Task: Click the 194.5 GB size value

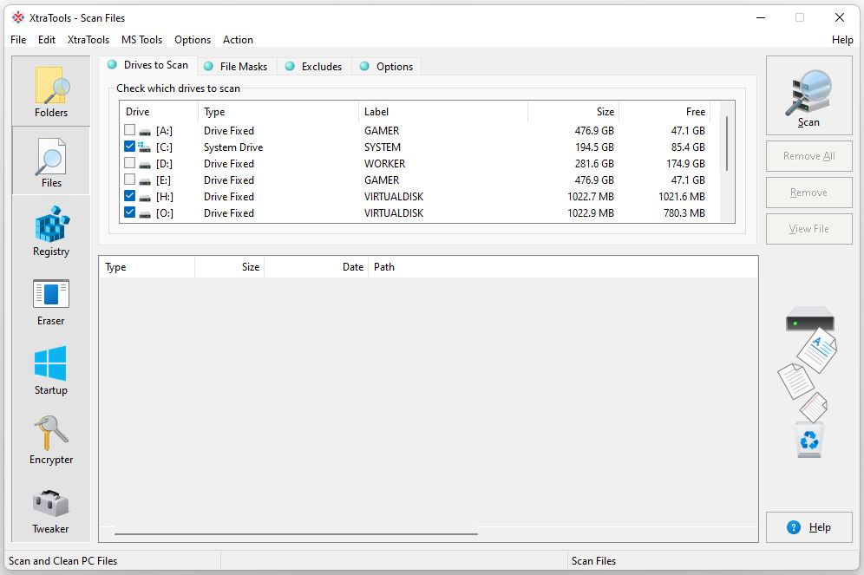Action: [x=594, y=147]
